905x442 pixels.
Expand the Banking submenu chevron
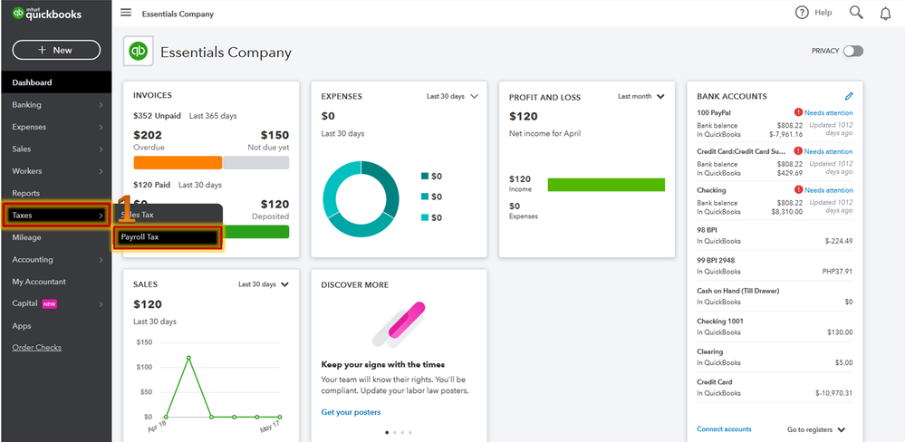[101, 105]
